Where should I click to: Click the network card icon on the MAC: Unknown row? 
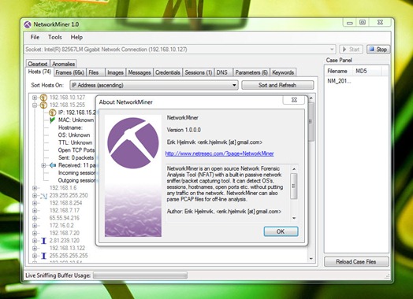coord(52,120)
